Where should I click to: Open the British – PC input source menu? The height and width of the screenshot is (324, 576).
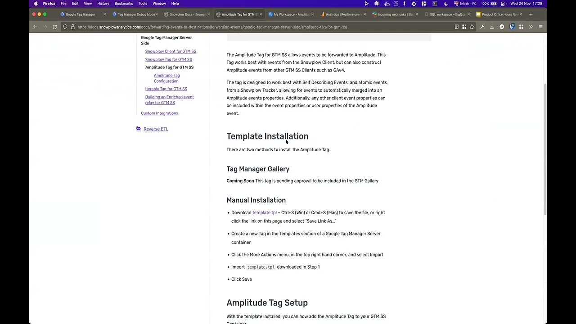coord(465,4)
